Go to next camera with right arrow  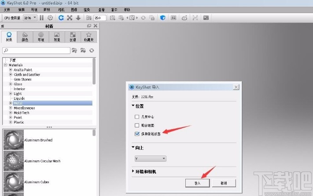(x=137, y=18)
